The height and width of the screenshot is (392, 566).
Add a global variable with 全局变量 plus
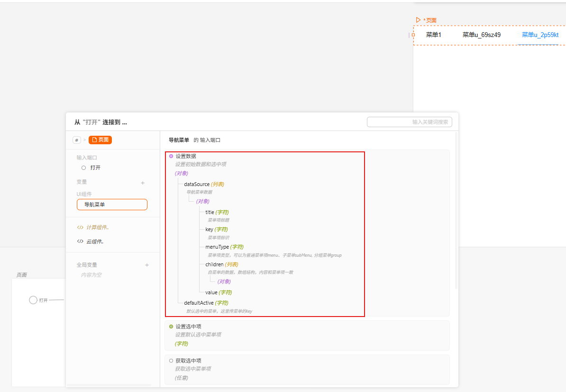tap(147, 265)
